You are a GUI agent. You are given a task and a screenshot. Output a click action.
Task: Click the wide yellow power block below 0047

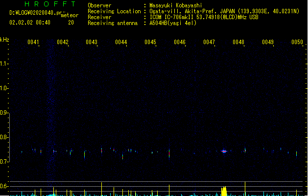[224, 191]
